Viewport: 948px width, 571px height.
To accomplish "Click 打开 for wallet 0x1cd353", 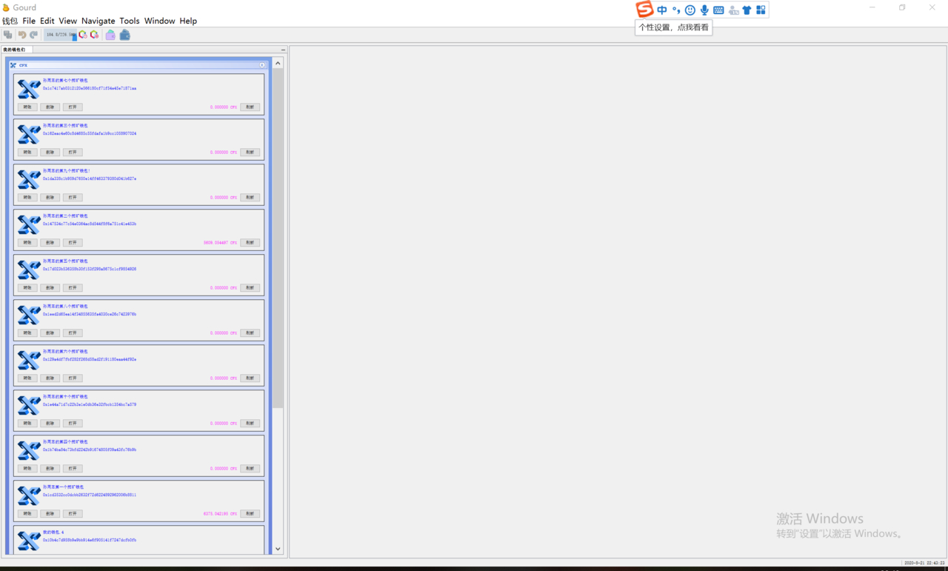I will click(x=72, y=514).
